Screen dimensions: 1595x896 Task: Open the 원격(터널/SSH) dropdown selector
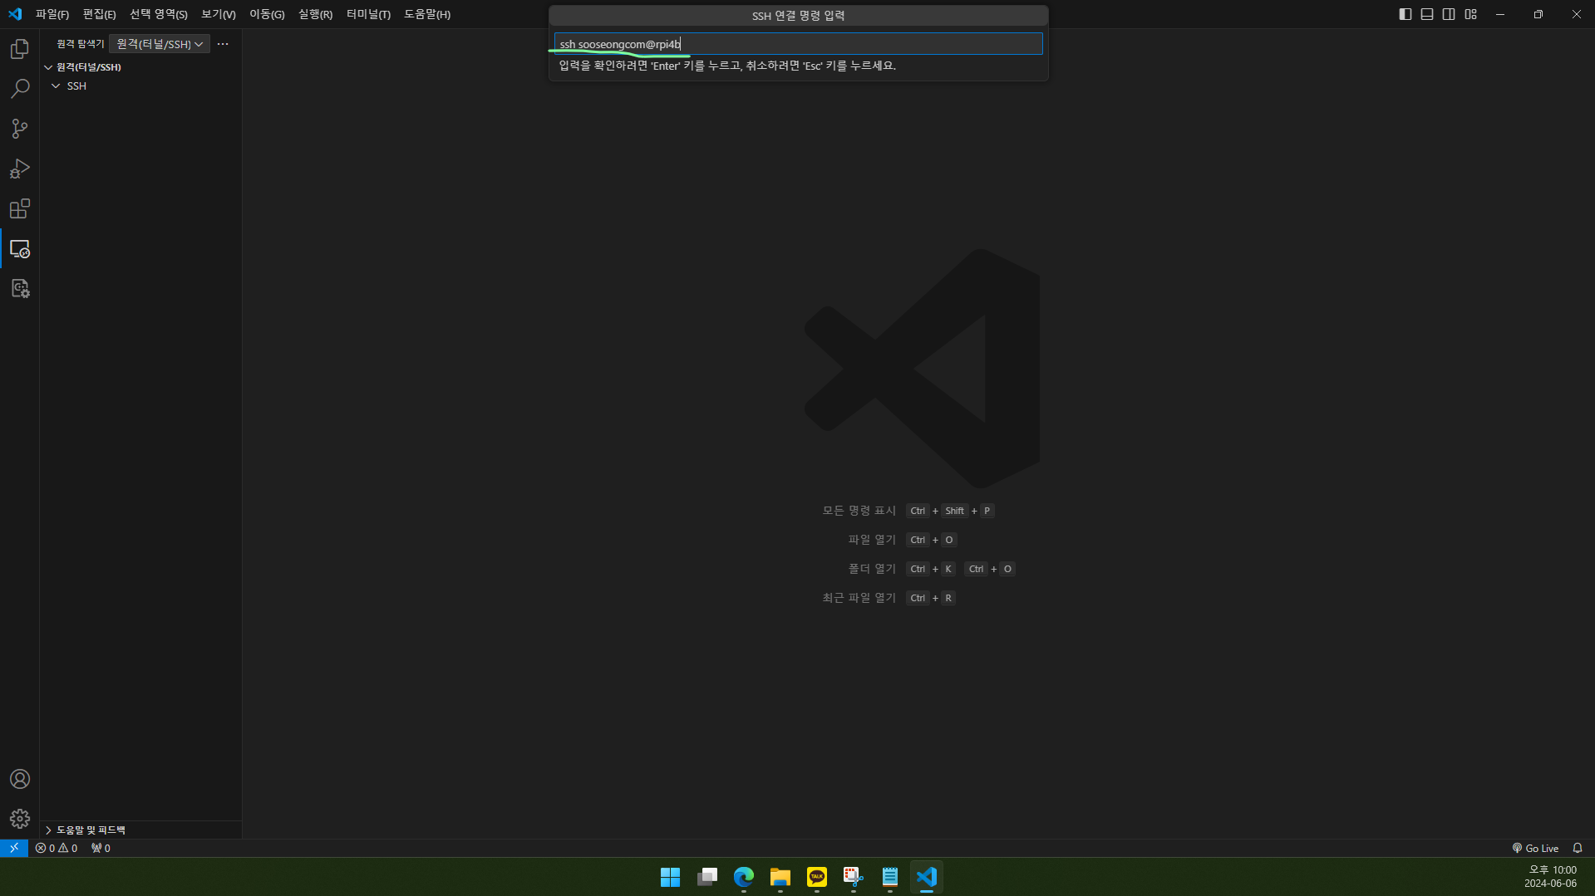coord(160,44)
